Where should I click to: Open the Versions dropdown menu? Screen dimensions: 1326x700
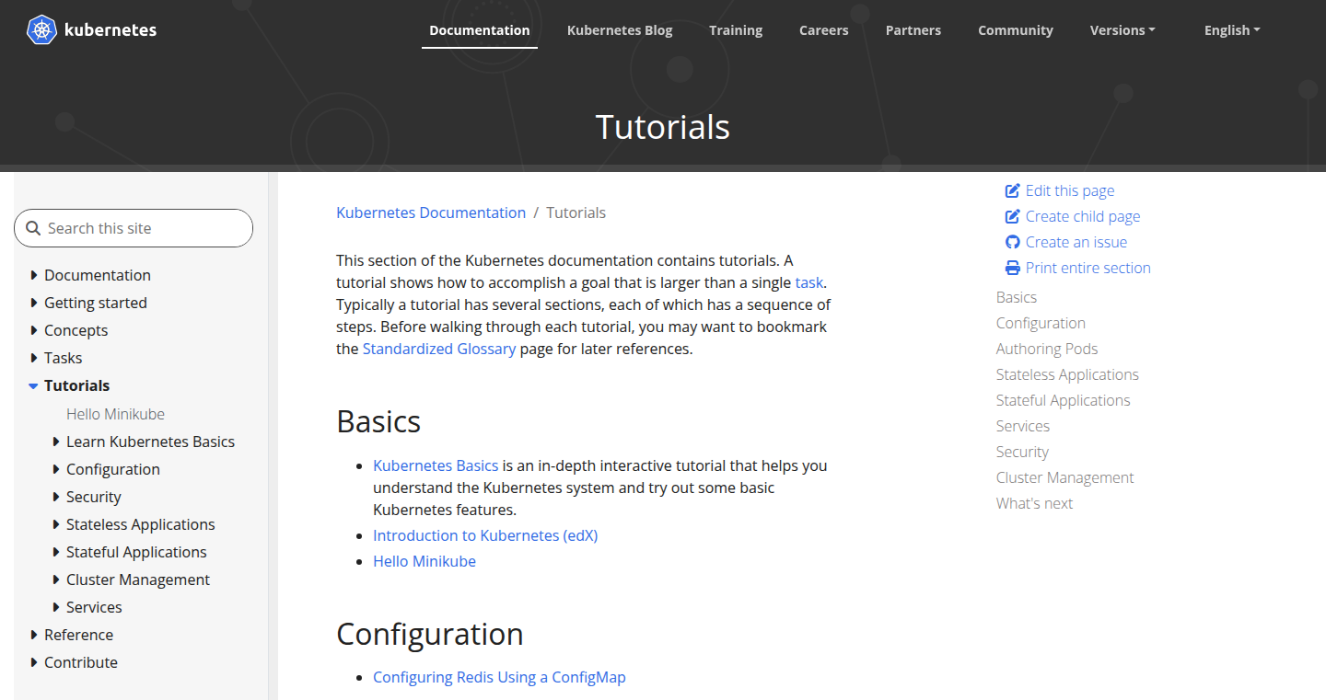(x=1122, y=30)
